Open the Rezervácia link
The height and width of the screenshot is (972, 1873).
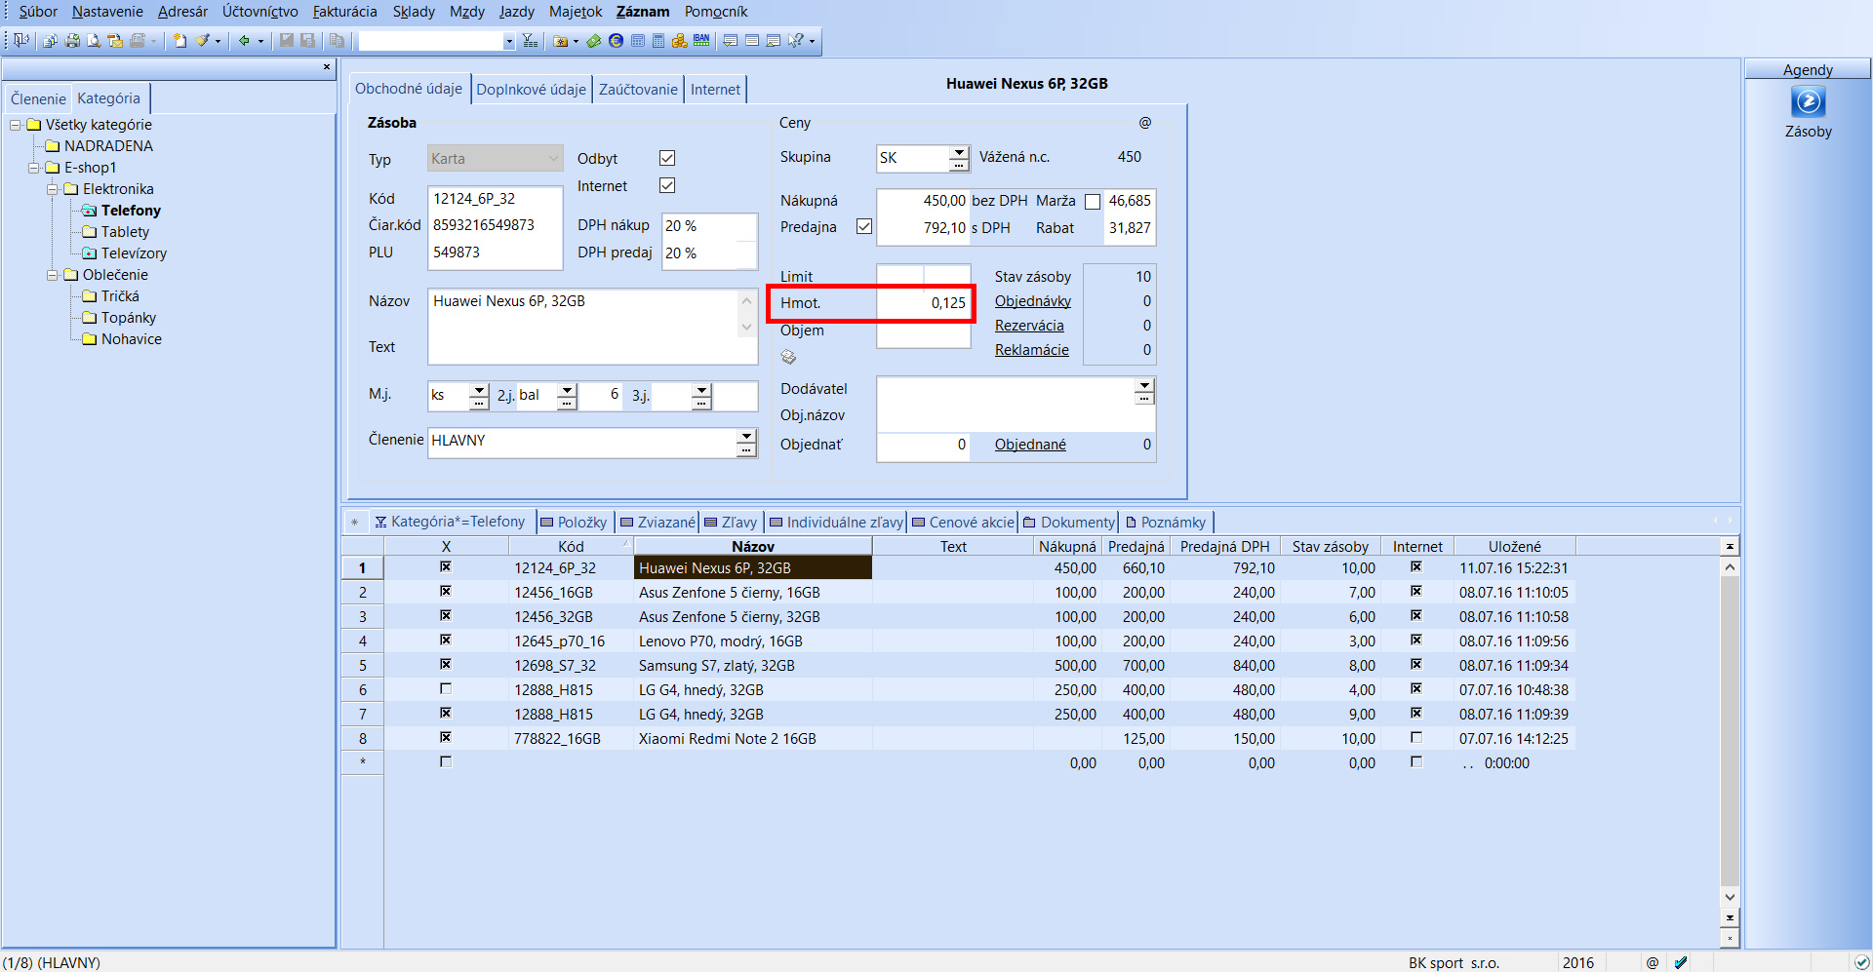[1029, 326]
